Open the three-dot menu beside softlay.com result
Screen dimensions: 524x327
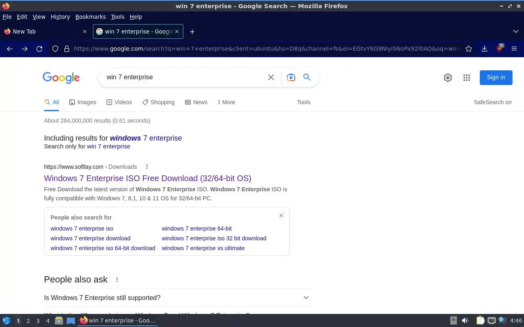tap(147, 166)
